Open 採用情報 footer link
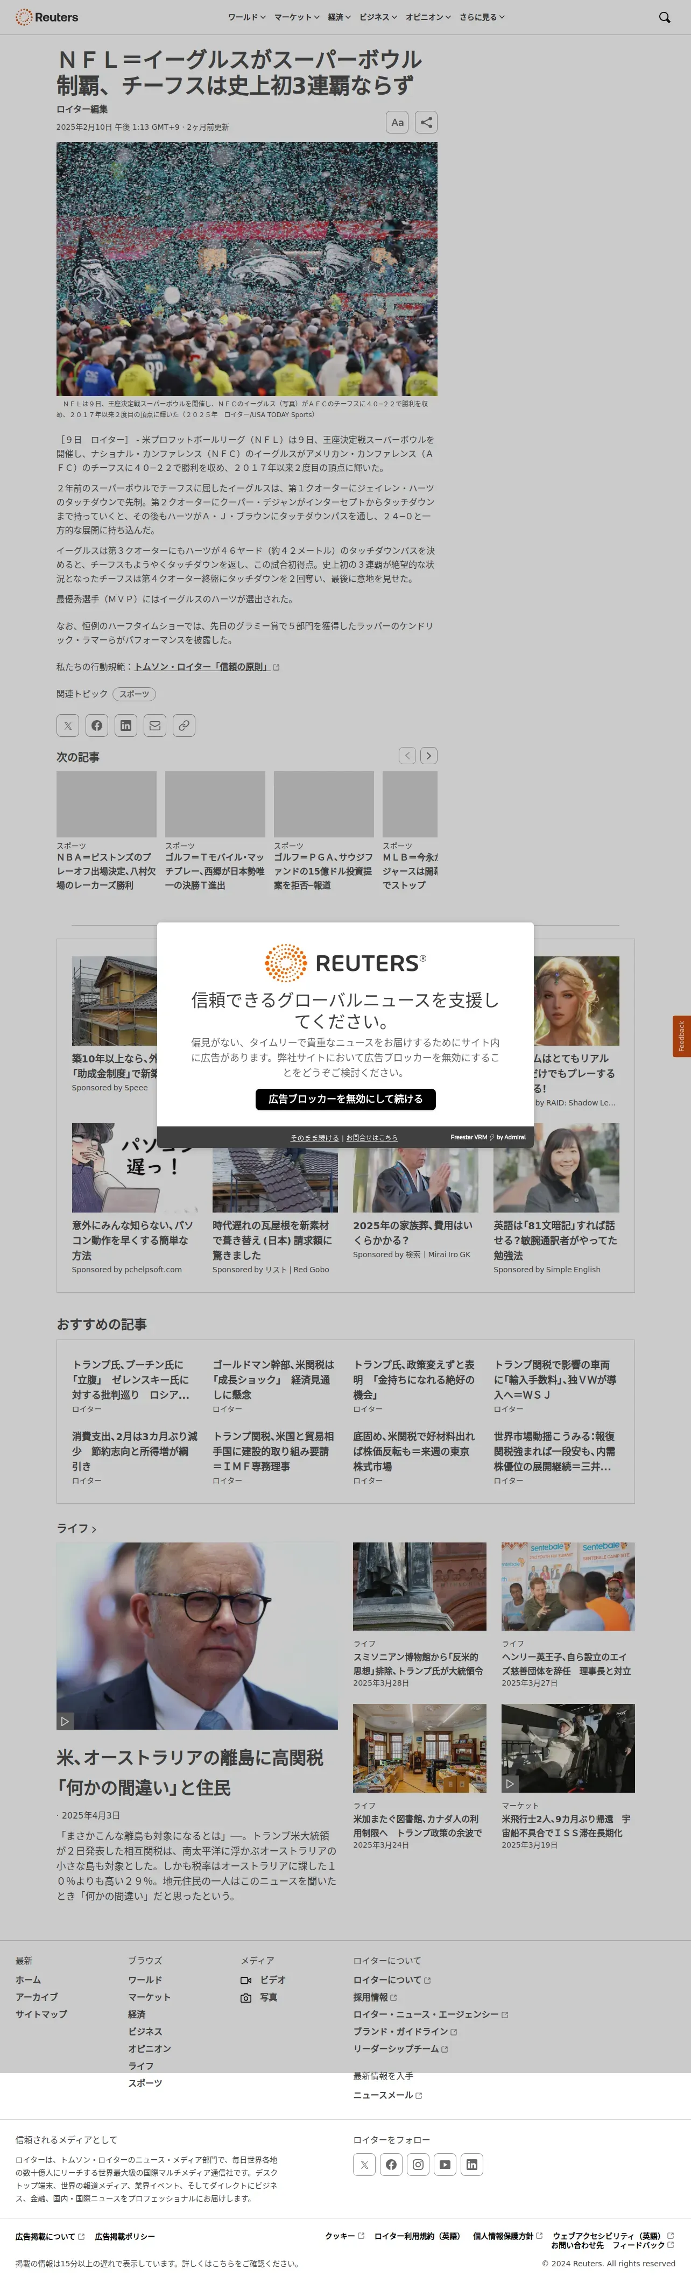The image size is (691, 2283). (375, 1997)
